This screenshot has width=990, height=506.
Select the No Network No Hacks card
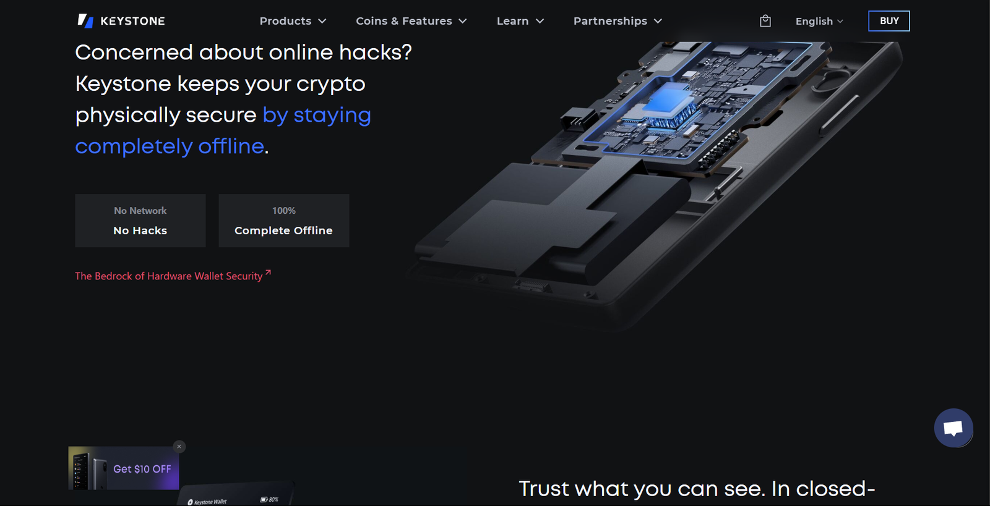(140, 221)
